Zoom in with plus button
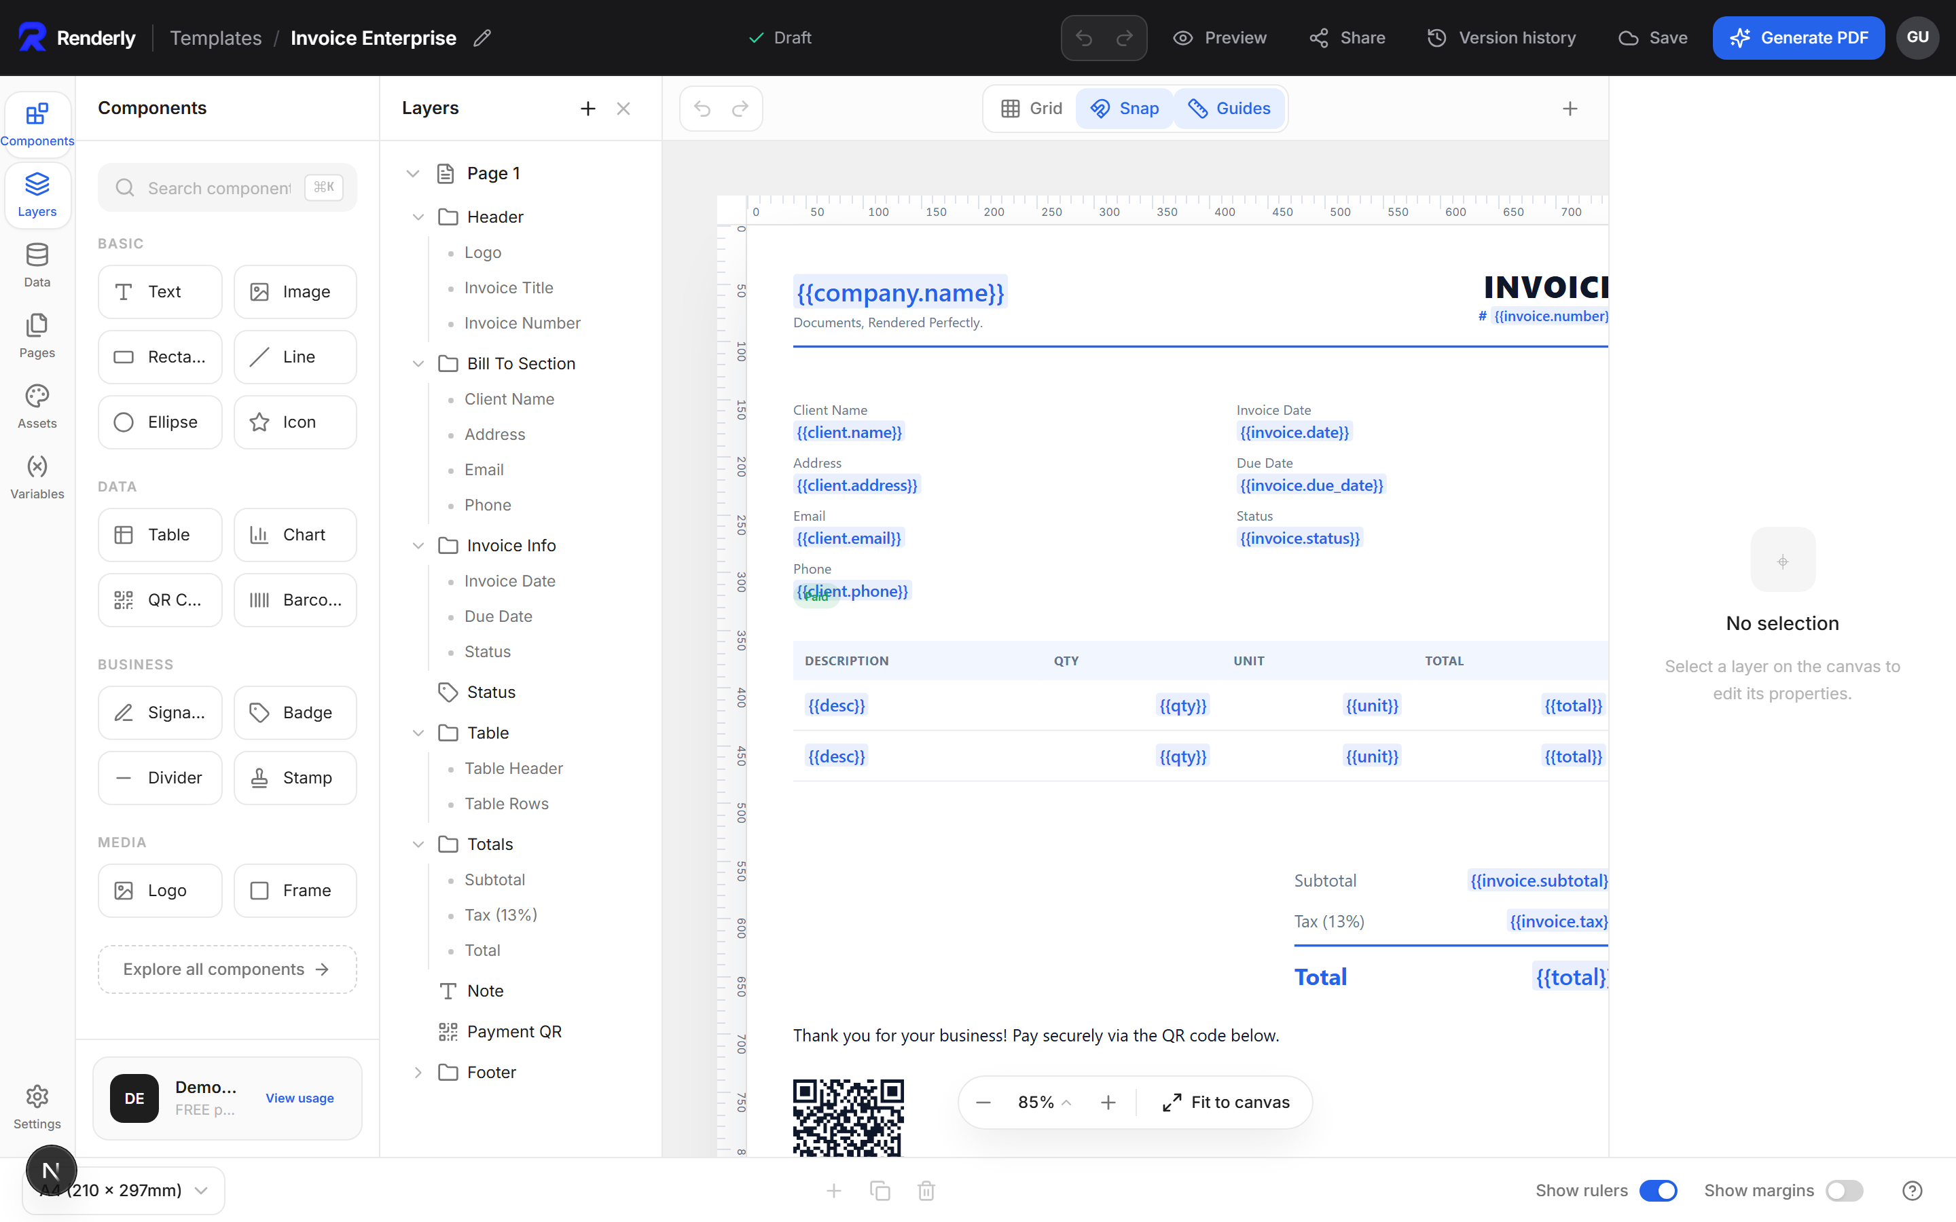The height and width of the screenshot is (1222, 1956). [x=1108, y=1103]
